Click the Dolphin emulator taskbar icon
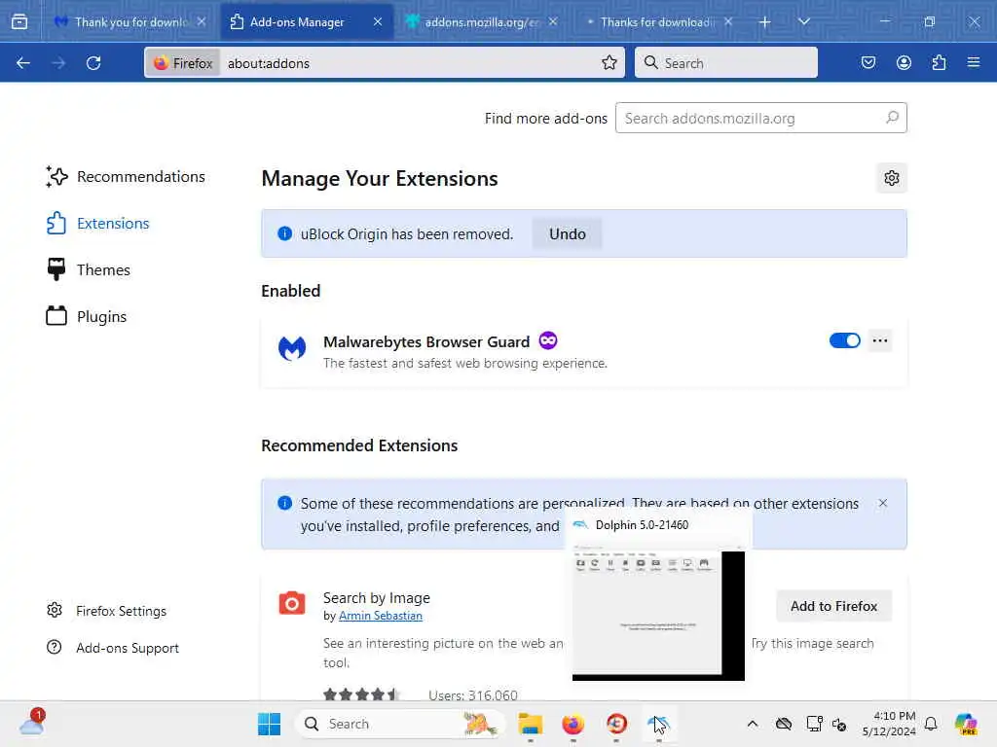 pyautogui.click(x=659, y=724)
